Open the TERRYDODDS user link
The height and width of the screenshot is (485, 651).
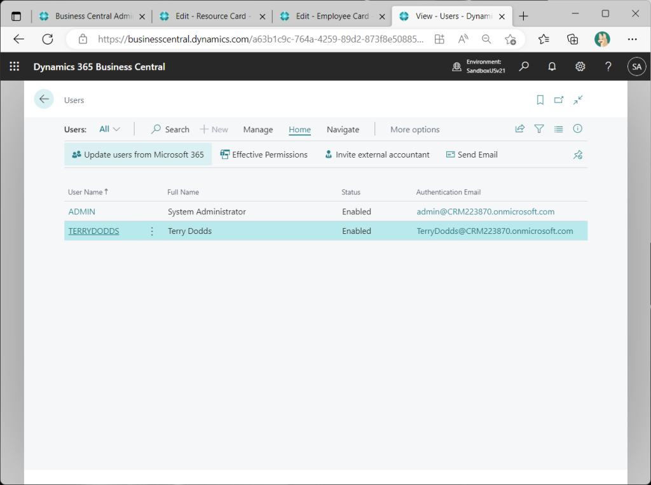[94, 231]
